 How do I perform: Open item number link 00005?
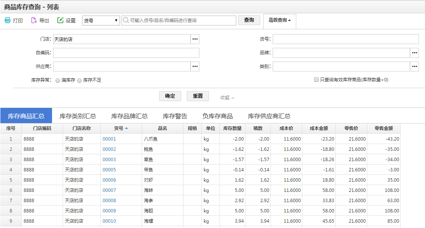pyautogui.click(x=109, y=170)
